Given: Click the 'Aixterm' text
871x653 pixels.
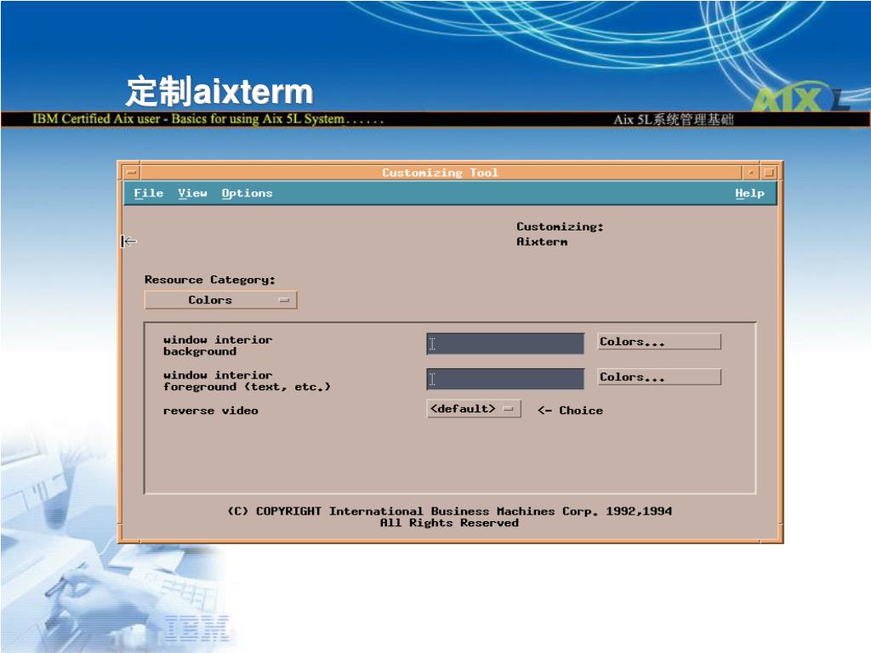Looking at the screenshot, I should tap(542, 241).
